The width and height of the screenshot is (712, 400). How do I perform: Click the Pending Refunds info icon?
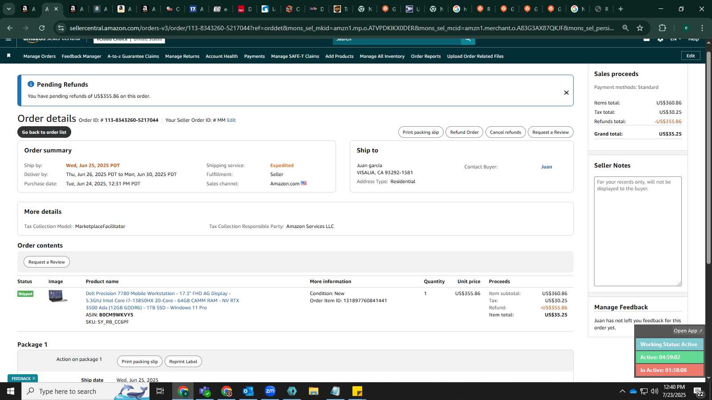(x=31, y=84)
